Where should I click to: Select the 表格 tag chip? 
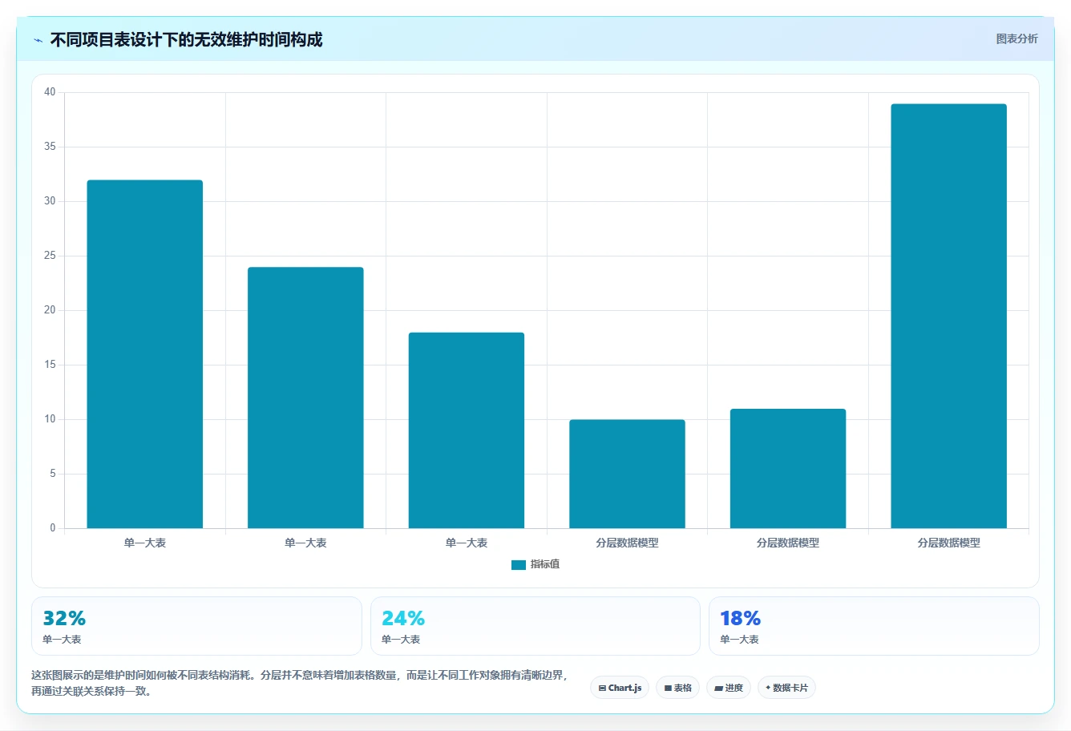click(x=677, y=688)
